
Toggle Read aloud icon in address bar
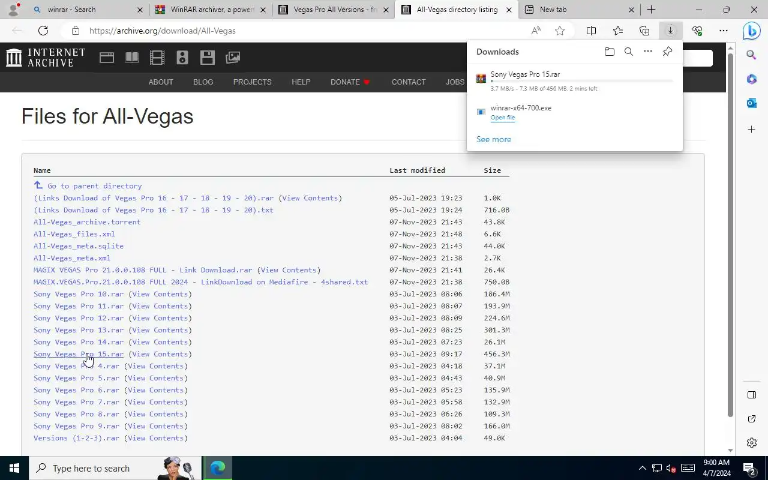click(x=536, y=31)
